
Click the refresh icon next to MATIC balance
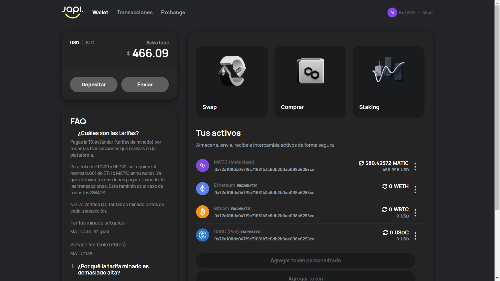(x=361, y=163)
